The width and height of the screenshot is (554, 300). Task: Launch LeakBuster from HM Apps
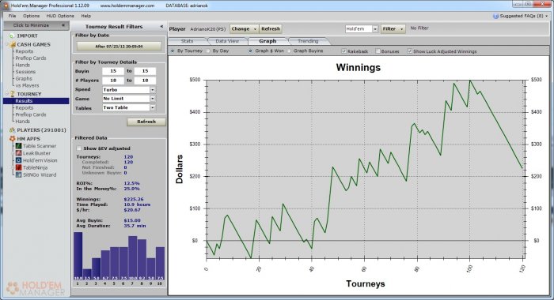[19, 153]
